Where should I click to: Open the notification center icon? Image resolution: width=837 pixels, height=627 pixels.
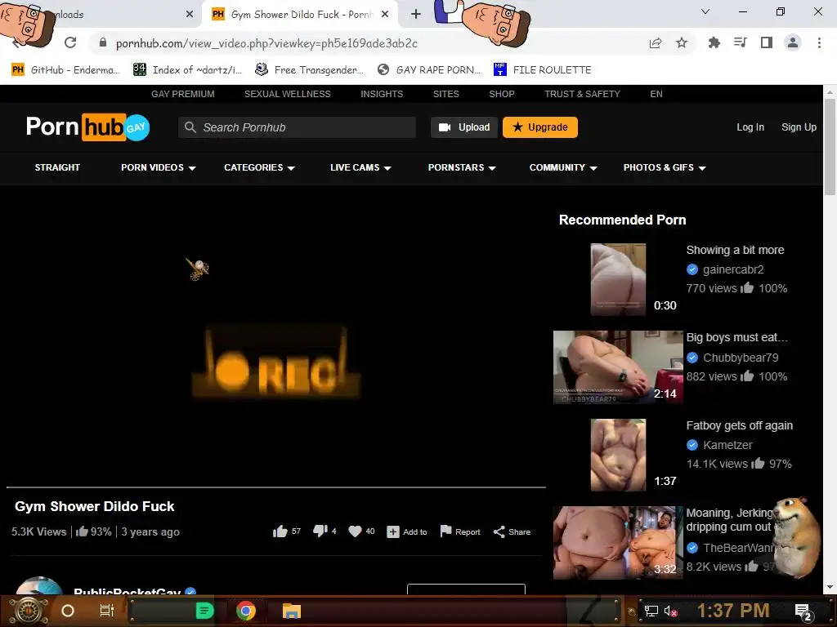click(803, 611)
